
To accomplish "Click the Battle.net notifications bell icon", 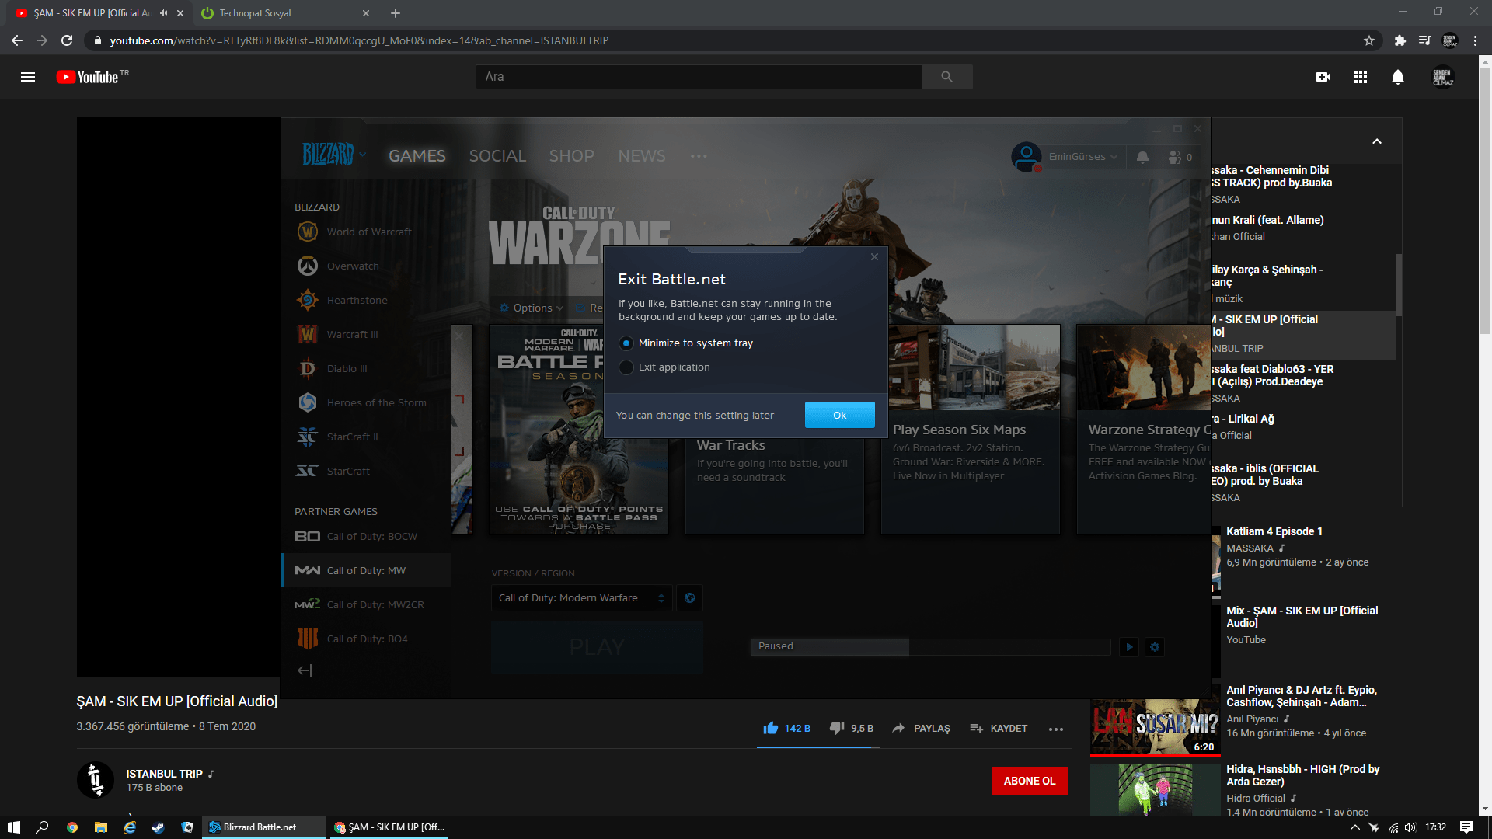I will click(x=1142, y=157).
